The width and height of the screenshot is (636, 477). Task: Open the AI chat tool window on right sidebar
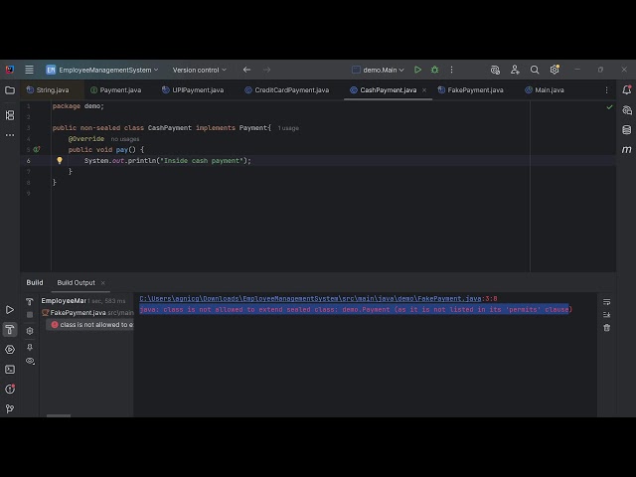pos(627,110)
